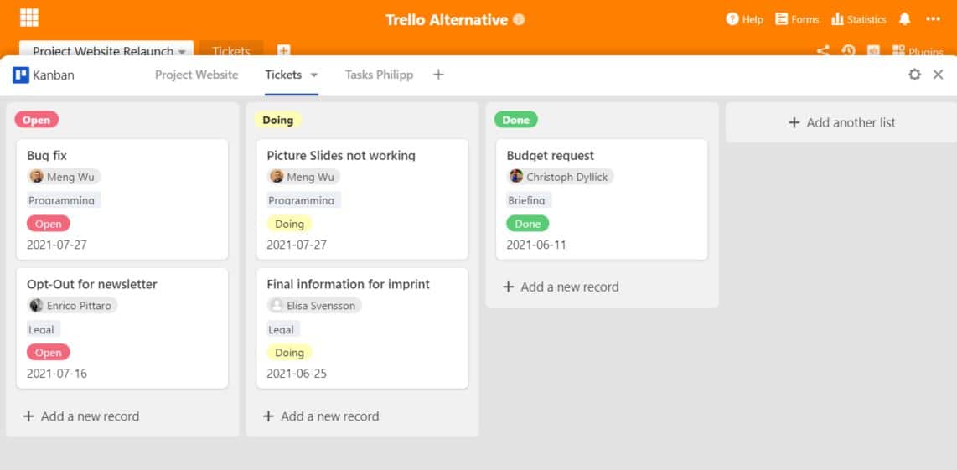The width and height of the screenshot is (957, 470).
Task: Close the Kanban plugin panel
Action: click(x=938, y=75)
